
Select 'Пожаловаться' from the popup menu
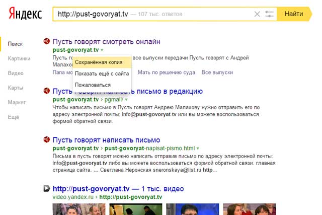[x=93, y=85]
